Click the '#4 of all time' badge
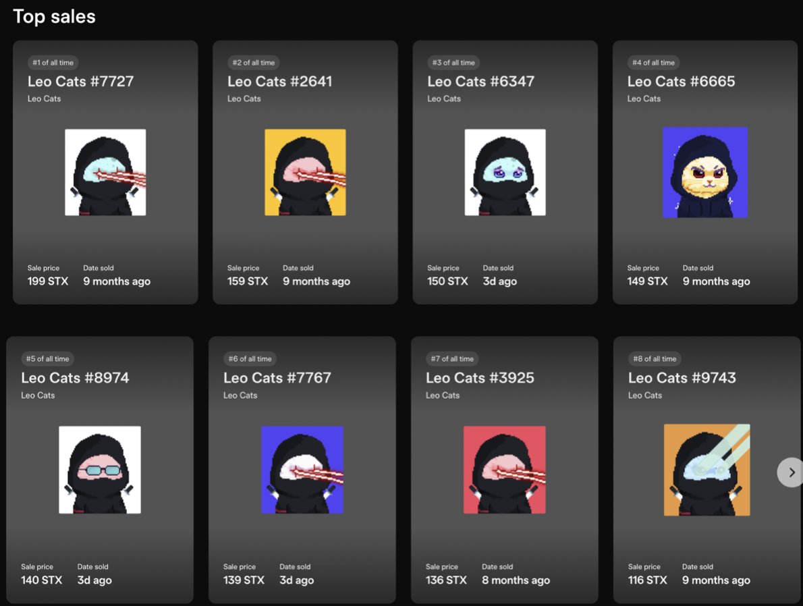 click(653, 63)
